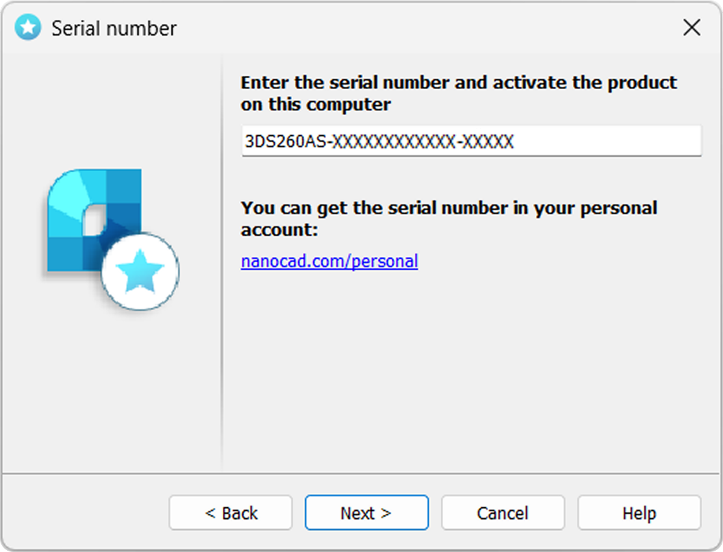This screenshot has width=723, height=552.
Task: Proceed with the Next > button
Action: coord(366,513)
